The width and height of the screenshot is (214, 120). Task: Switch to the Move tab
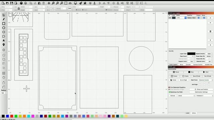(x=181, y=64)
